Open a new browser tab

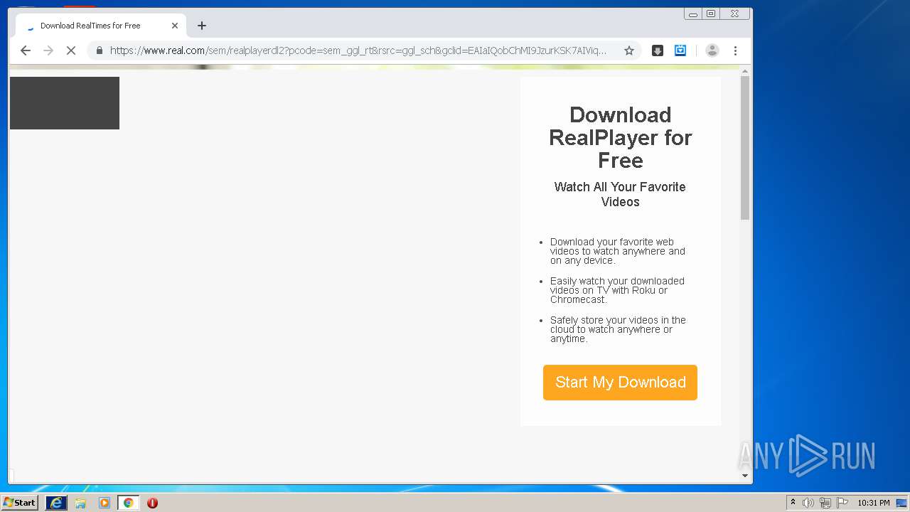tap(202, 26)
